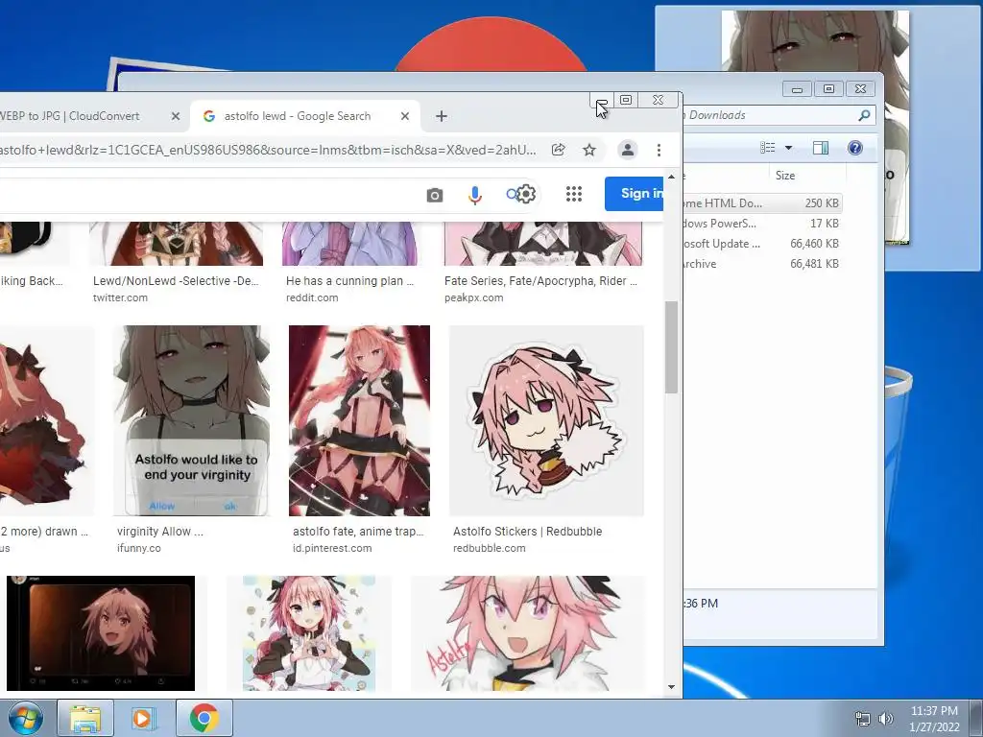This screenshot has width=983, height=737.
Task: Launch Windows Media Player from taskbar
Action: click(x=142, y=718)
